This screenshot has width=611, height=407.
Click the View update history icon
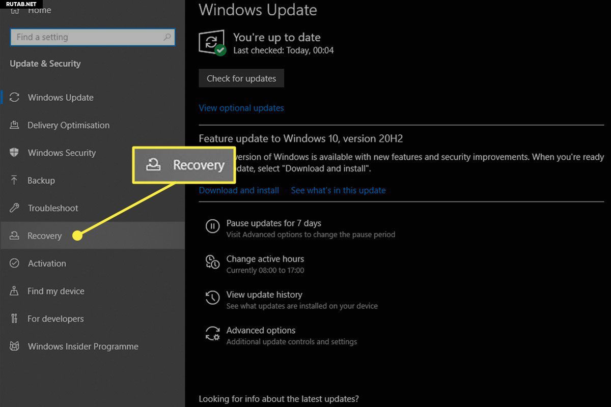(x=212, y=298)
